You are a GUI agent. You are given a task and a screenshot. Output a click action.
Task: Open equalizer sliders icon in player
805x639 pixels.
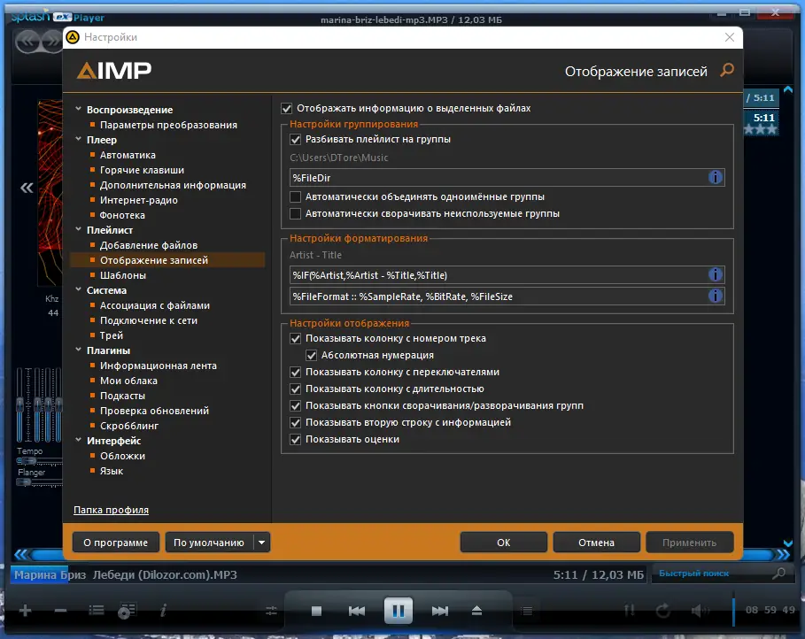click(271, 611)
